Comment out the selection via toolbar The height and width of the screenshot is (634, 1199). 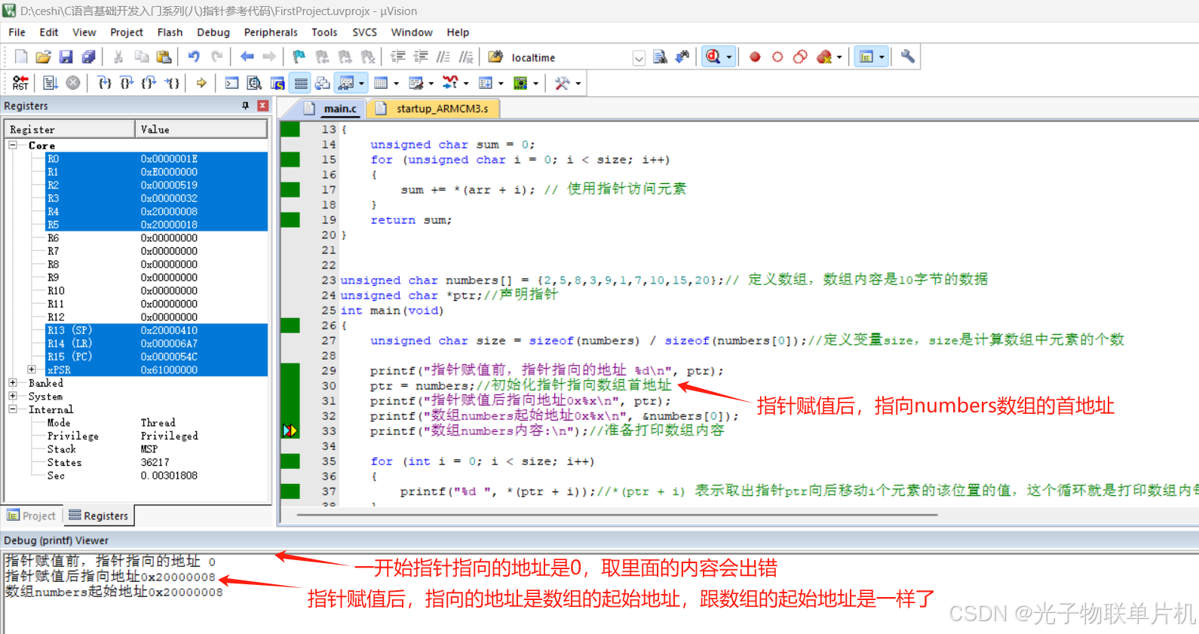(443, 57)
